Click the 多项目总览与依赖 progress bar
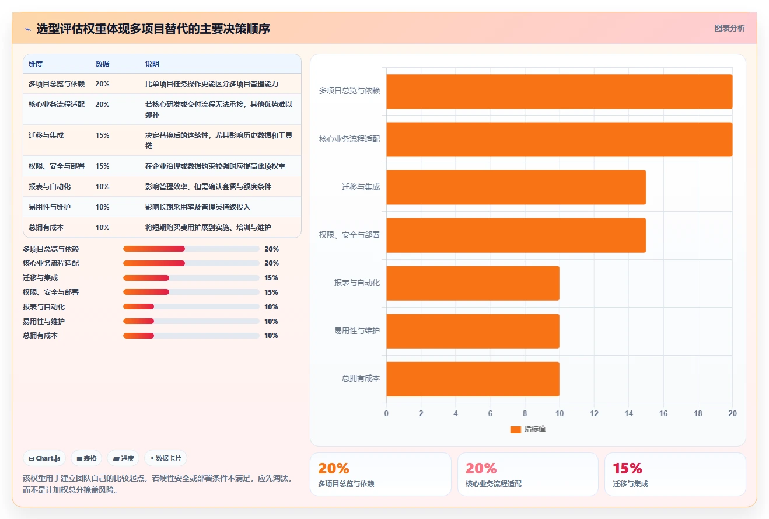Viewport: 769px width, 519px height. tap(191, 249)
